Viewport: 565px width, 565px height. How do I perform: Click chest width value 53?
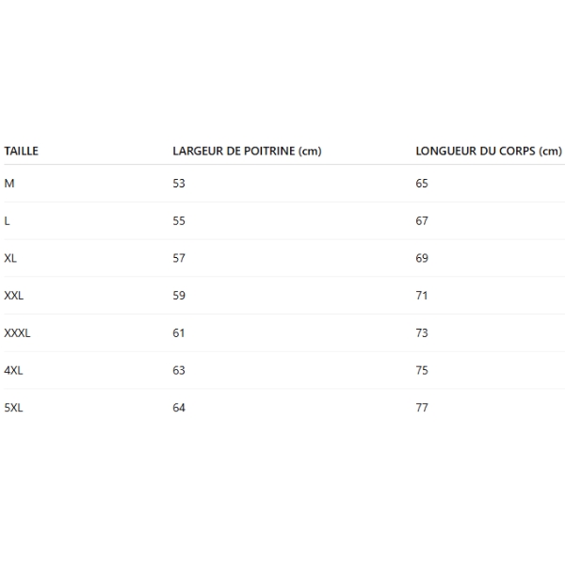click(x=179, y=184)
